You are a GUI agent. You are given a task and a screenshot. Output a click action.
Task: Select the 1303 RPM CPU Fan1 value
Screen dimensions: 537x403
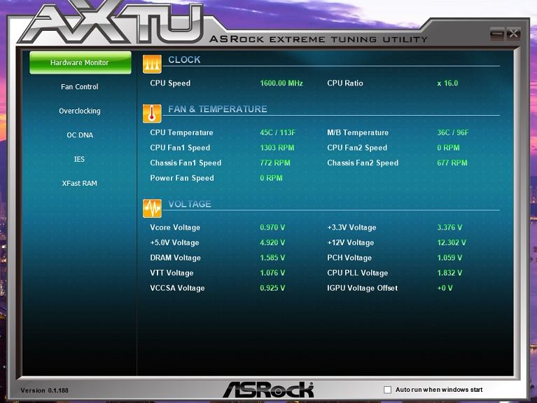point(277,147)
